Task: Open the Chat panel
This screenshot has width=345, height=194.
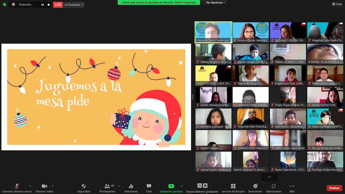Action: point(149,188)
